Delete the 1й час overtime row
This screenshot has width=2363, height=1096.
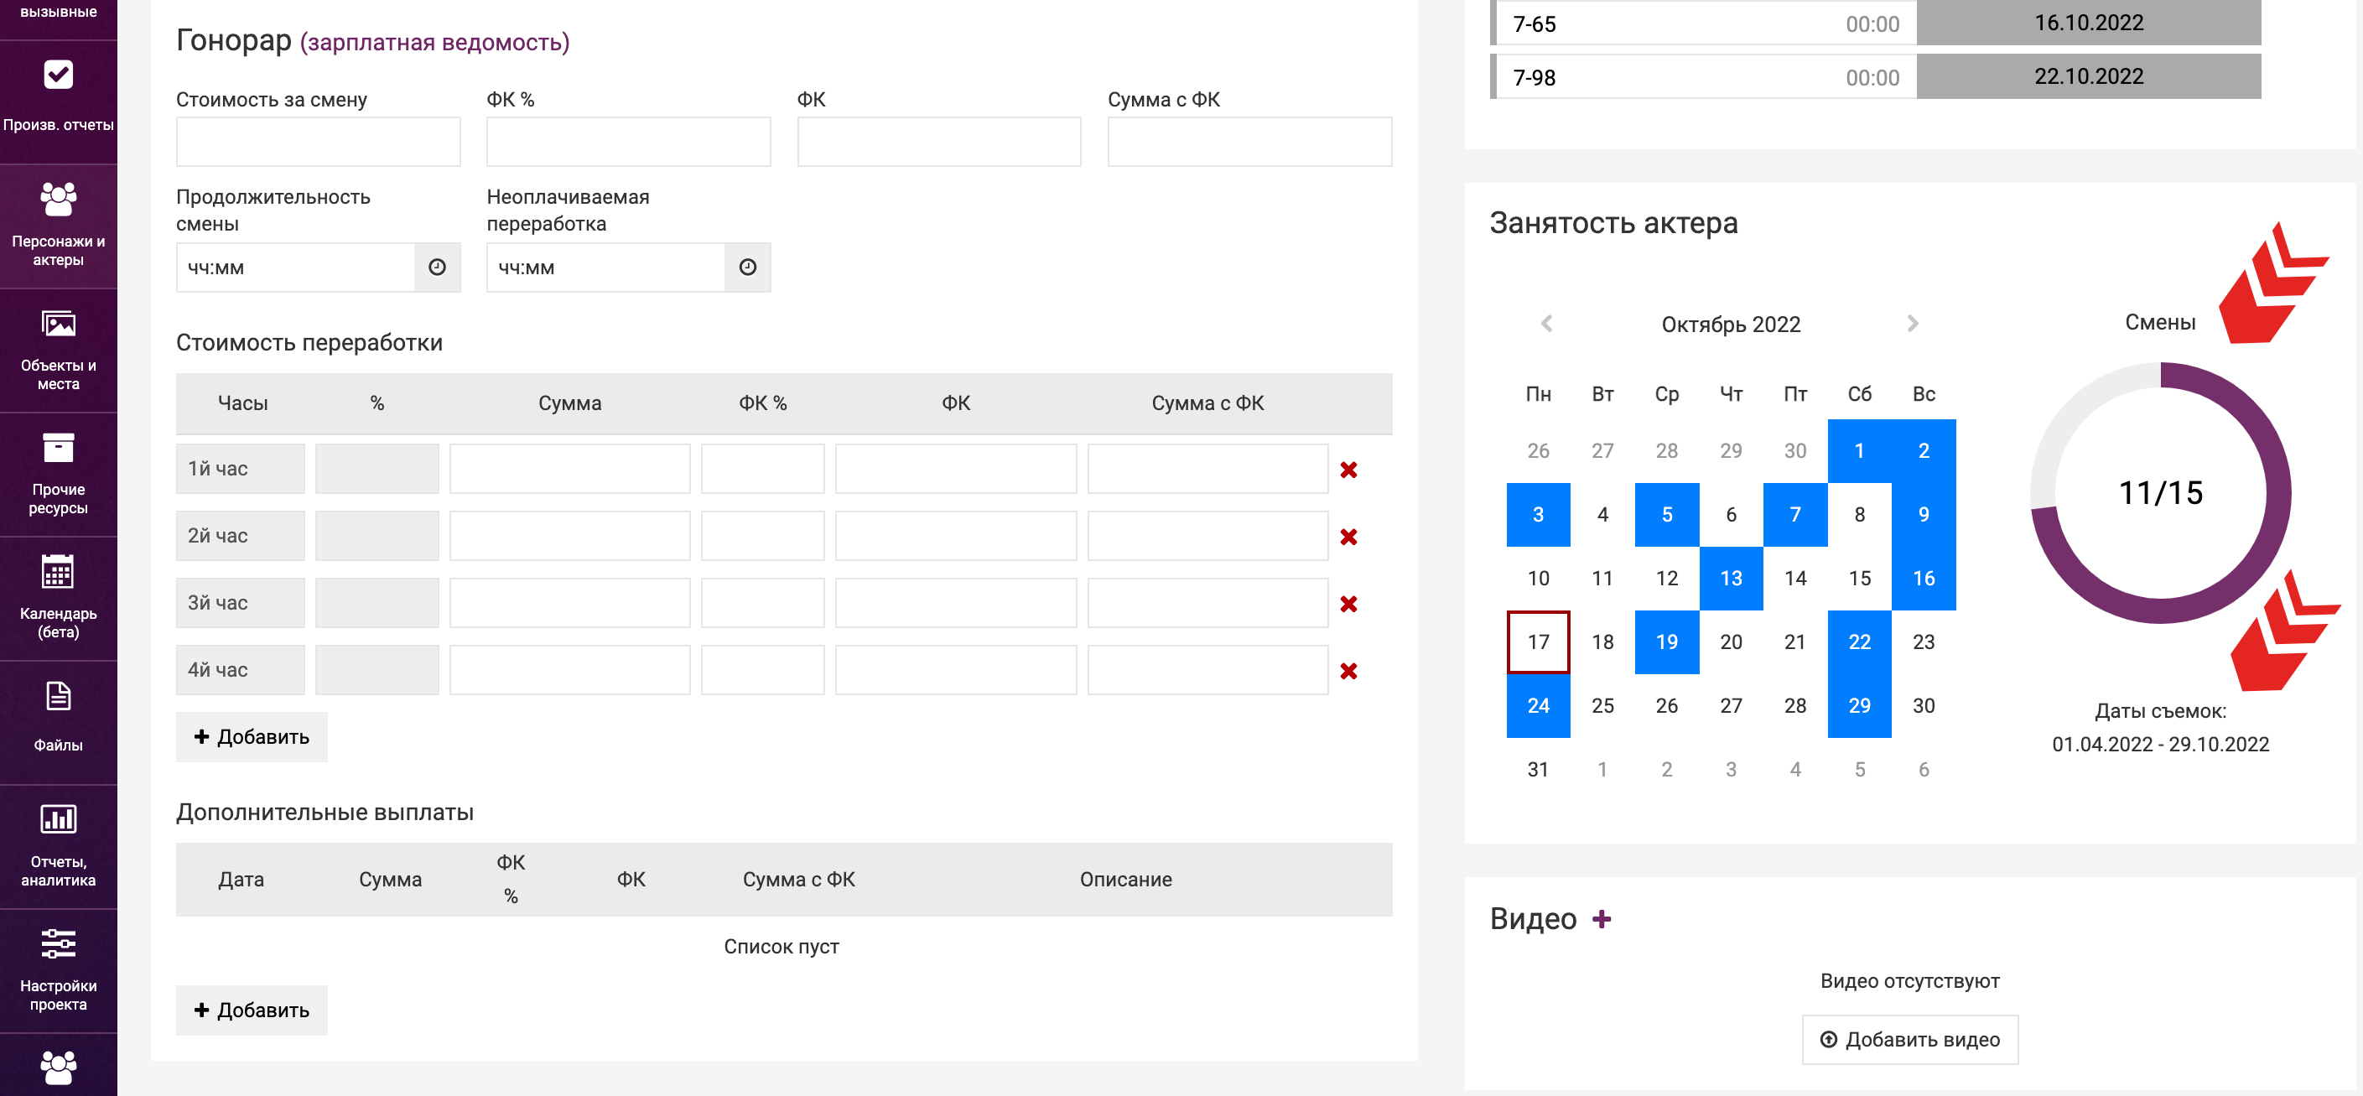pos(1348,470)
